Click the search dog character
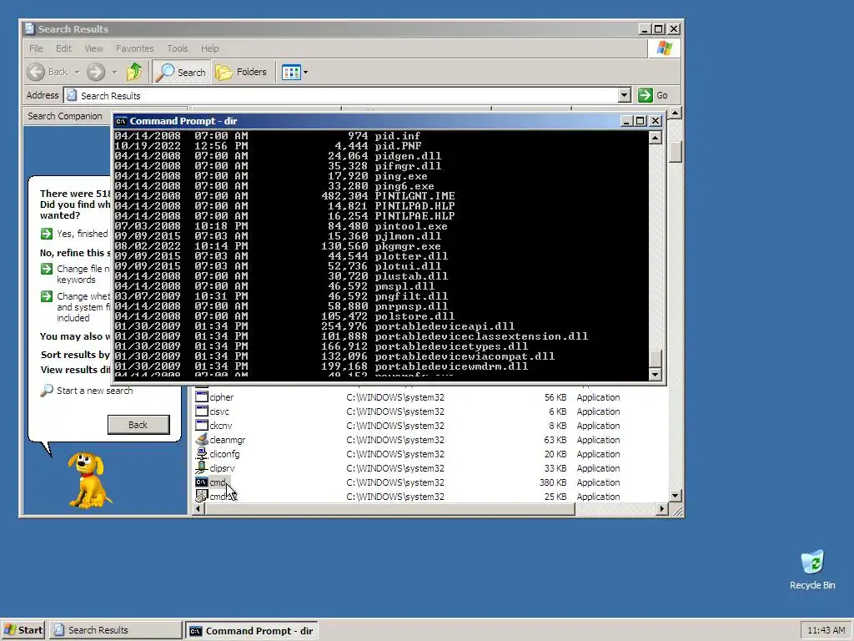This screenshot has width=854, height=641. (x=88, y=481)
